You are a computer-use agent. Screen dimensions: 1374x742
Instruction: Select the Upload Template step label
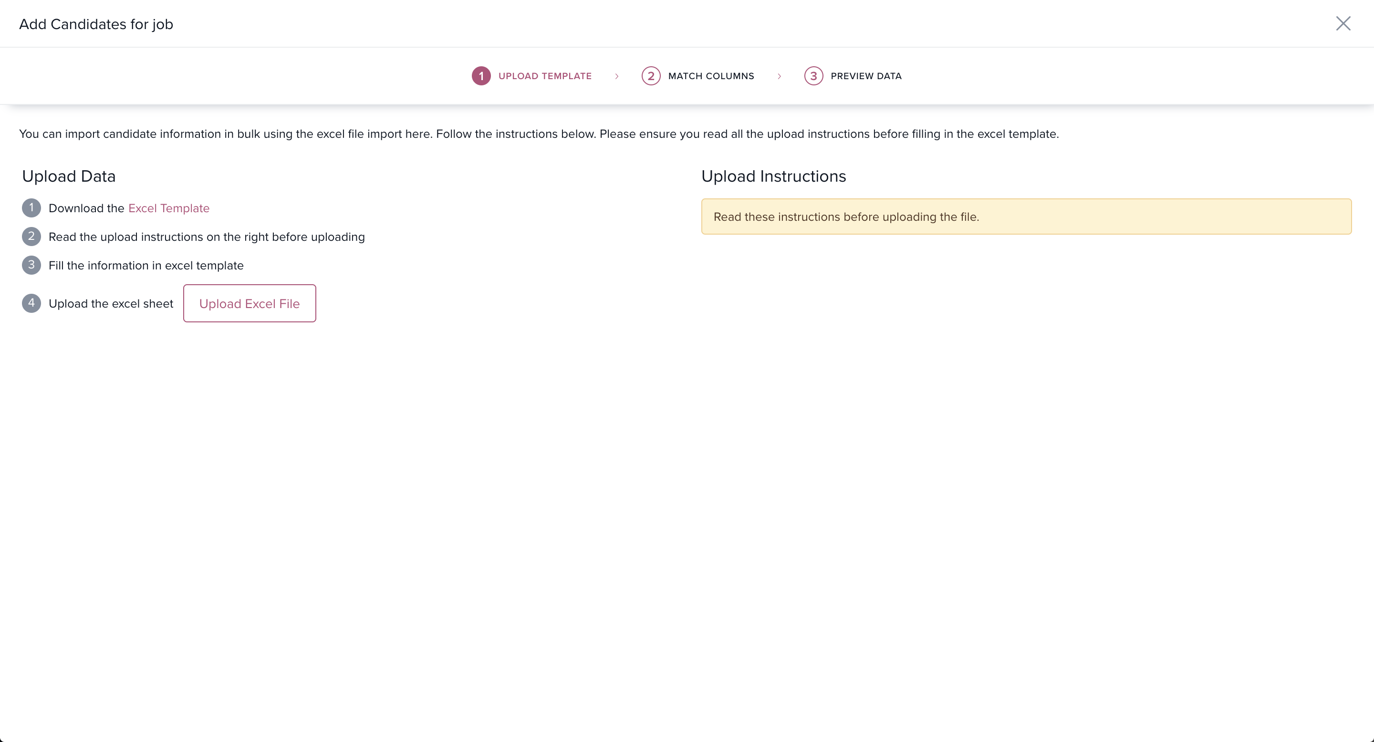(544, 76)
